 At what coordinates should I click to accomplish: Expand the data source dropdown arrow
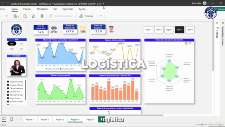[x=18, y=16]
